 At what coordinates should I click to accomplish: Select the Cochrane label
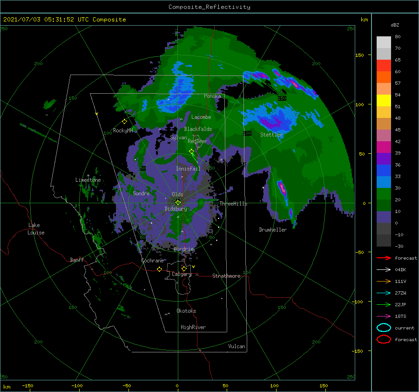coord(152,261)
